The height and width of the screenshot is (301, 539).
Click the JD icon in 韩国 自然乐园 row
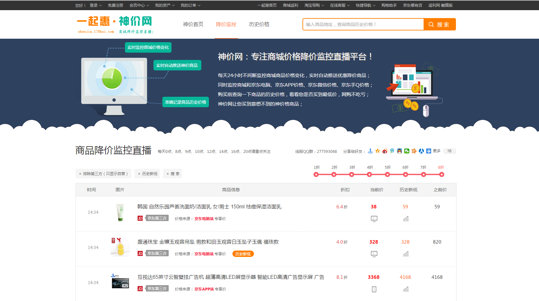pyautogui.click(x=140, y=218)
